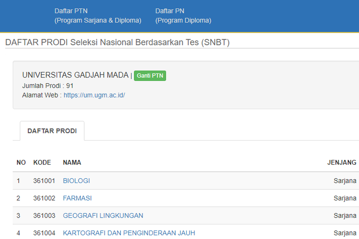Click the green Ganti PTN button
359x239 pixels.
pyautogui.click(x=150, y=76)
